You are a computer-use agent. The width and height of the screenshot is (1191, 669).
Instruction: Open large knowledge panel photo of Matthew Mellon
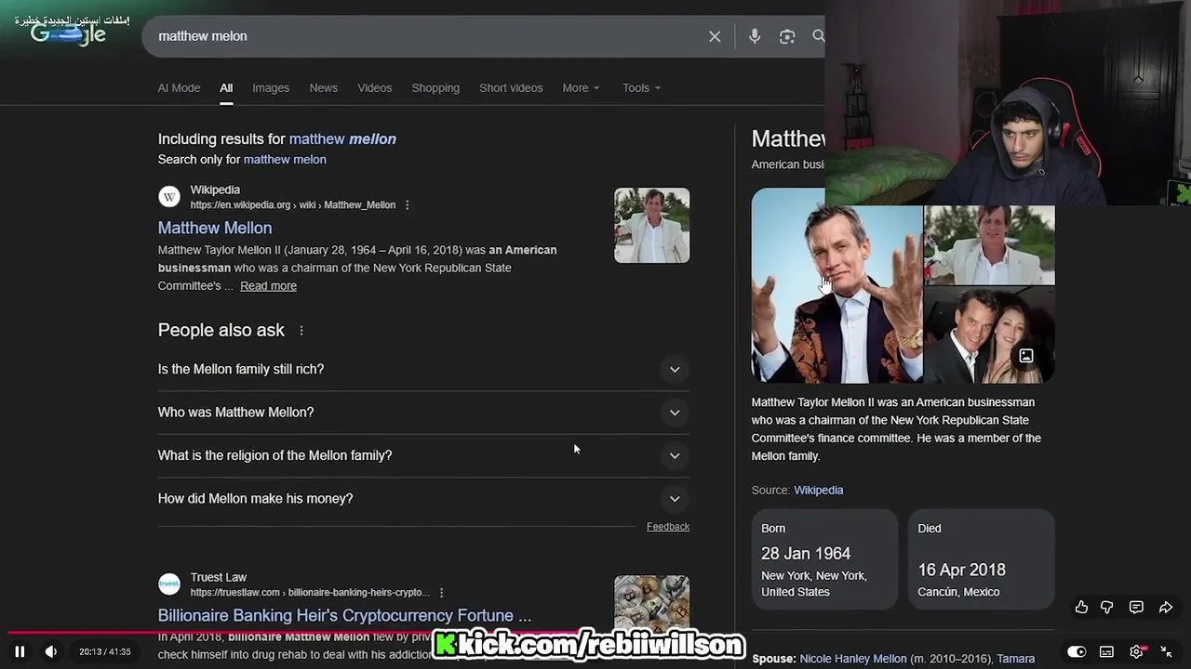tap(836, 286)
